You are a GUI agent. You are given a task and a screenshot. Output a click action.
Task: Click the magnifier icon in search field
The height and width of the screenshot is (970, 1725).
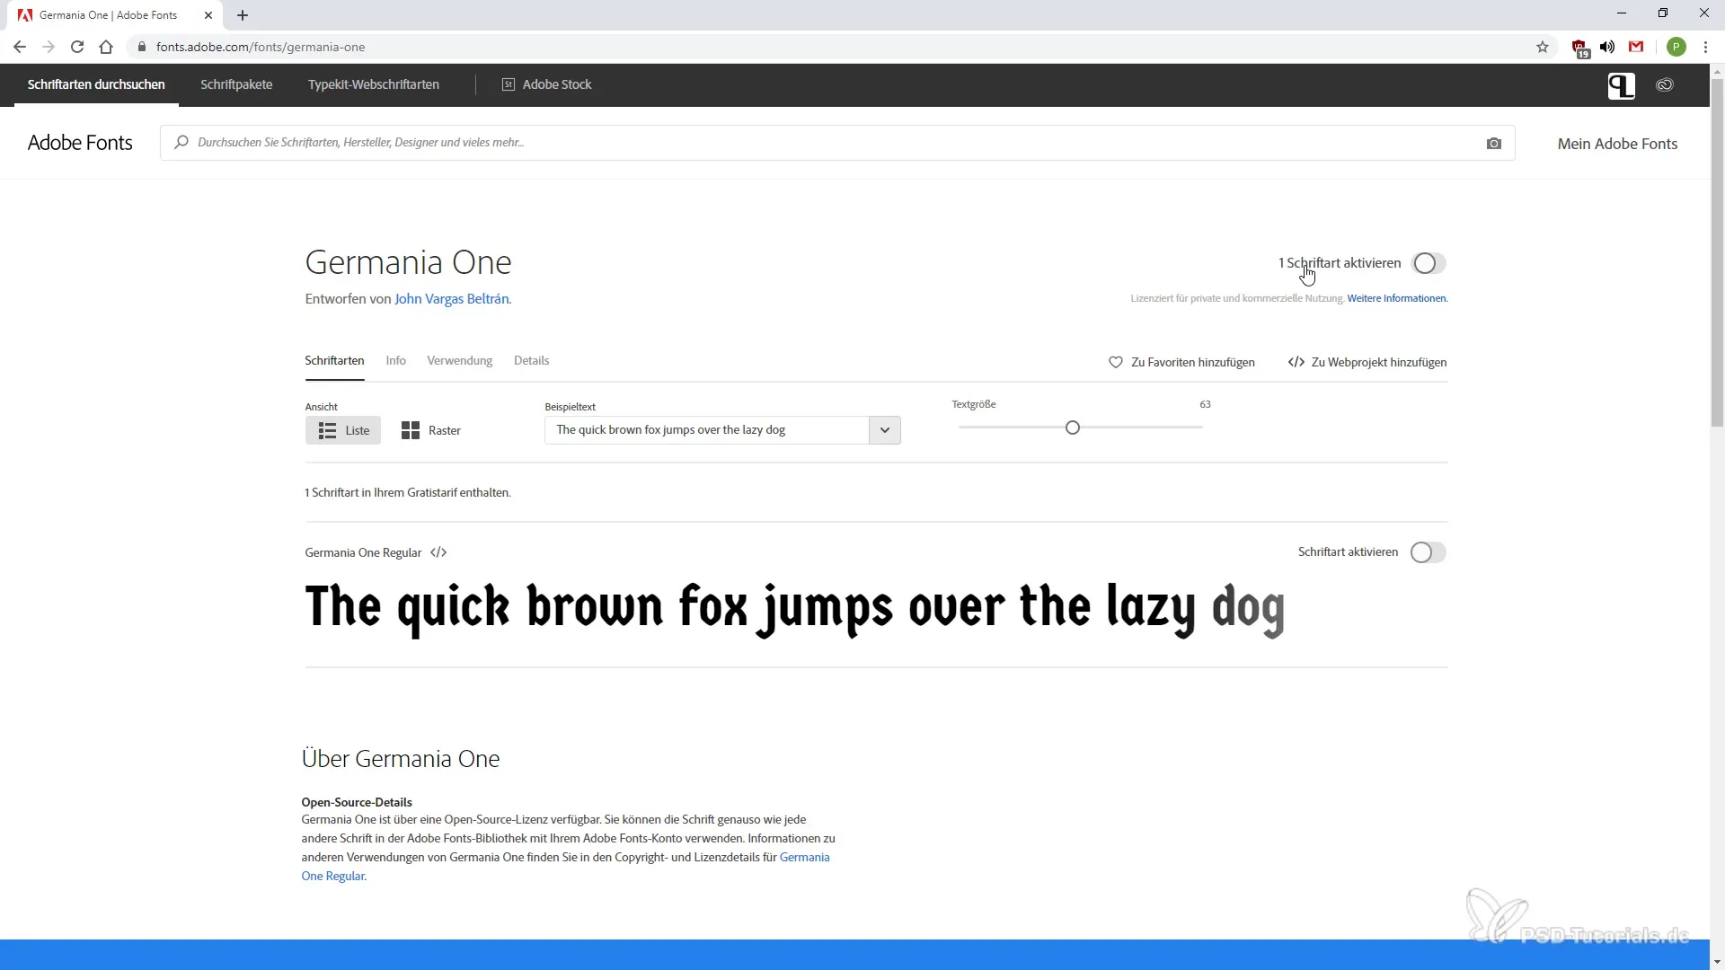tap(181, 142)
